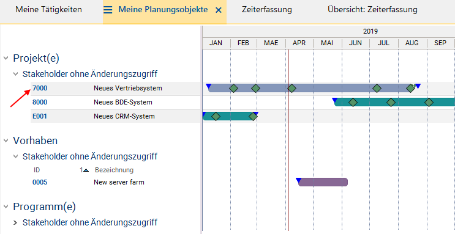Collapse the Projekt(e) section

click(x=6, y=58)
